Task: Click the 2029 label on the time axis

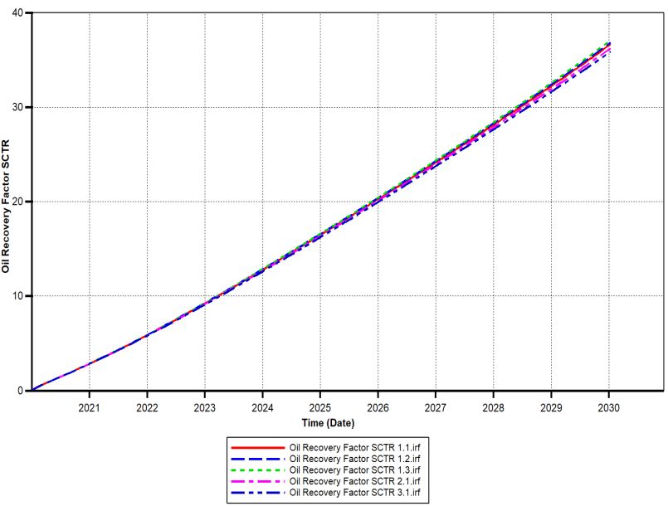Action: tap(551, 407)
